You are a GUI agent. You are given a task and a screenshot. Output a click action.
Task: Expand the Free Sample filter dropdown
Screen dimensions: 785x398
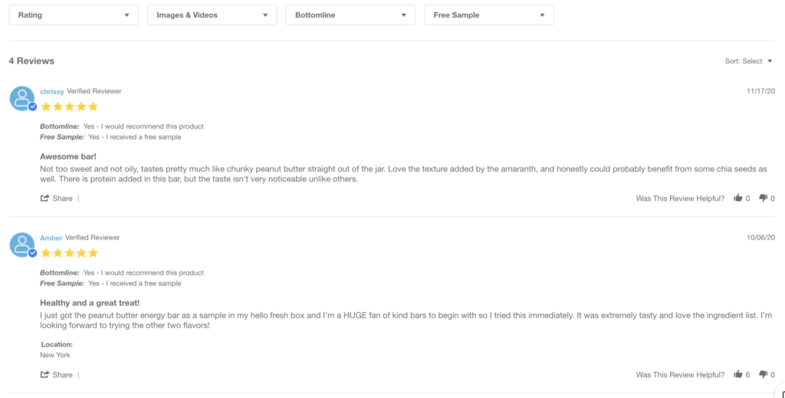coord(488,15)
